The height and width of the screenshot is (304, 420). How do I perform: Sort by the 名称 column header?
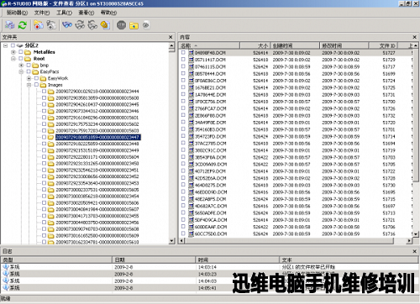[x=209, y=45]
